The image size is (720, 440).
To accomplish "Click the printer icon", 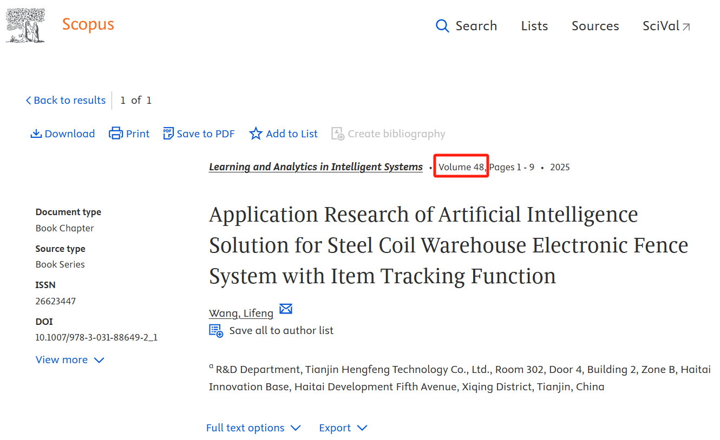I will (x=116, y=134).
